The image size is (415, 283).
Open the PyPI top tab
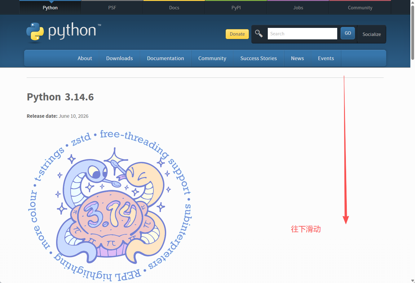point(236,7)
